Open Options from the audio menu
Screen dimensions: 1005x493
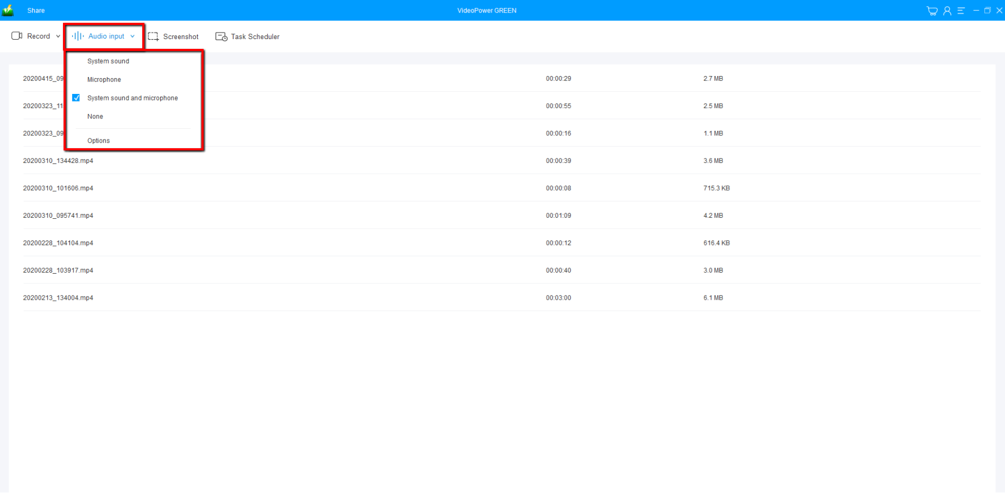click(98, 141)
